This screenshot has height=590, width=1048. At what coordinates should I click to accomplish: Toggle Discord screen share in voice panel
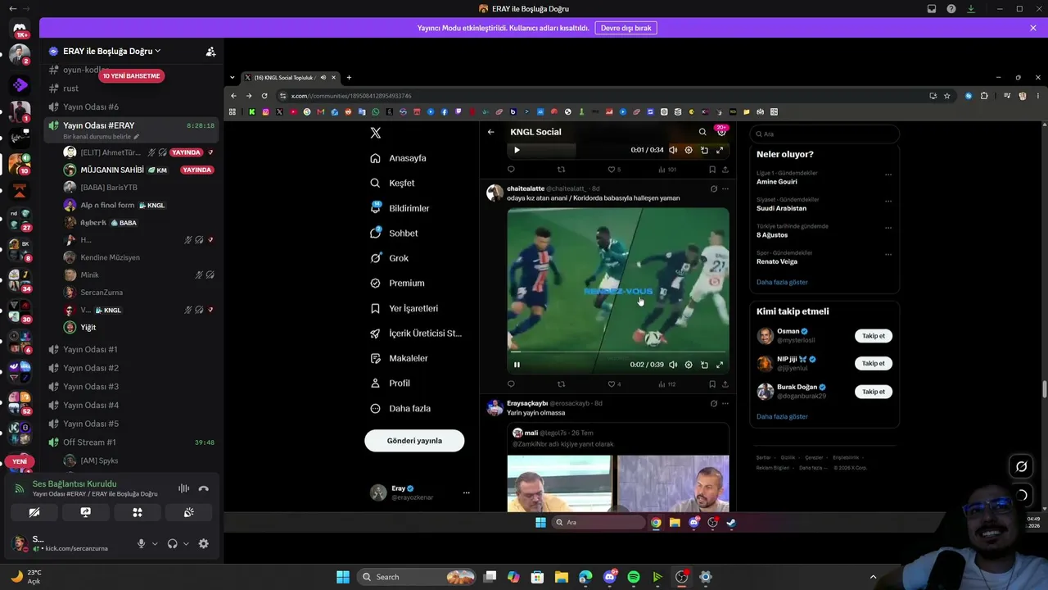[x=86, y=512]
